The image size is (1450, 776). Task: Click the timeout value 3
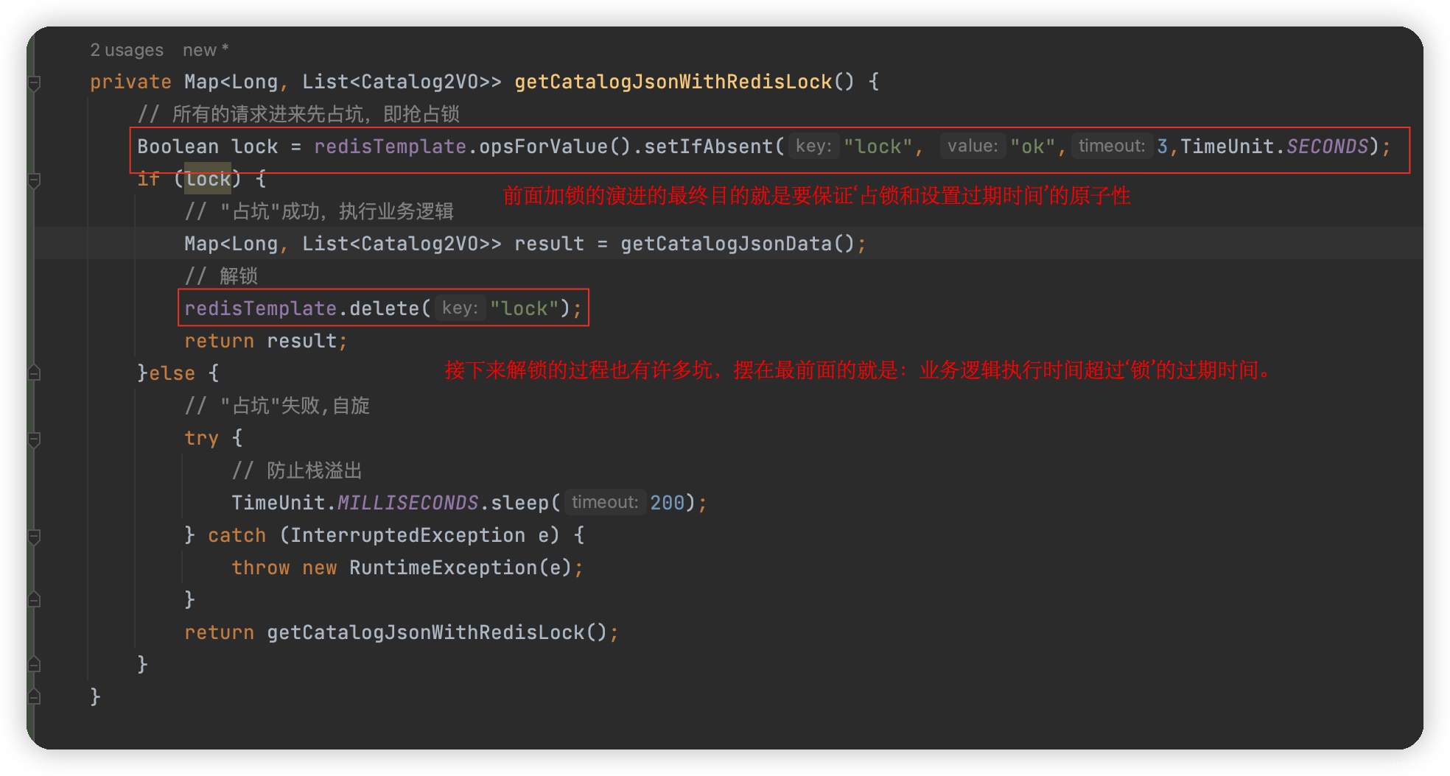click(x=1163, y=147)
